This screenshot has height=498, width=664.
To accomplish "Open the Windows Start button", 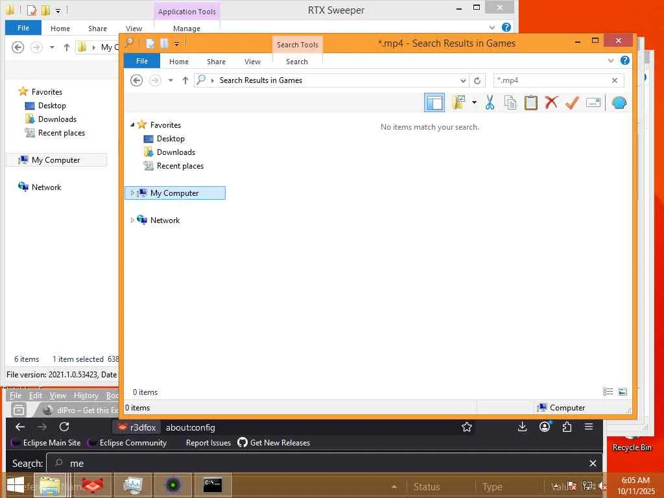I will [x=16, y=485].
